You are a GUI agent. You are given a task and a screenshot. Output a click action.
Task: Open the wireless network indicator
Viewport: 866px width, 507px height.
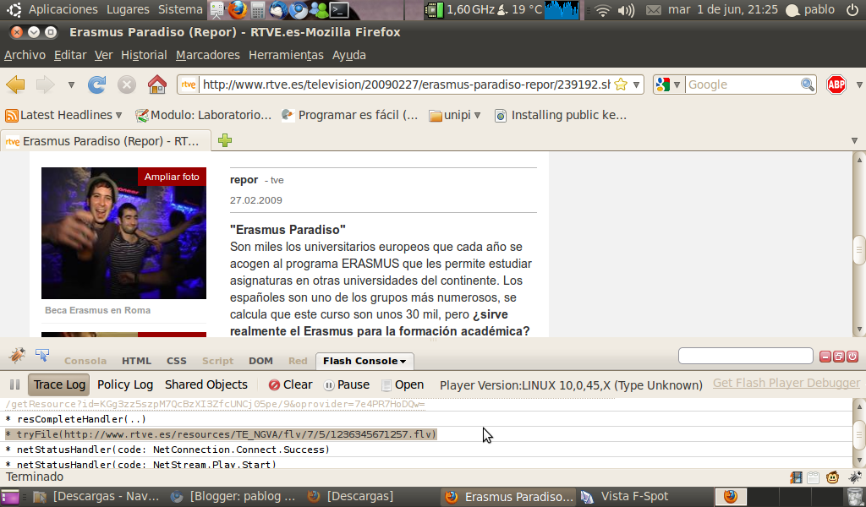(602, 10)
